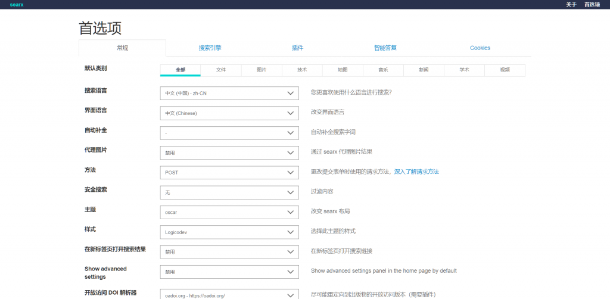Switch to the 插件 tab
Viewport: 610px width, 299px height.
(x=298, y=48)
